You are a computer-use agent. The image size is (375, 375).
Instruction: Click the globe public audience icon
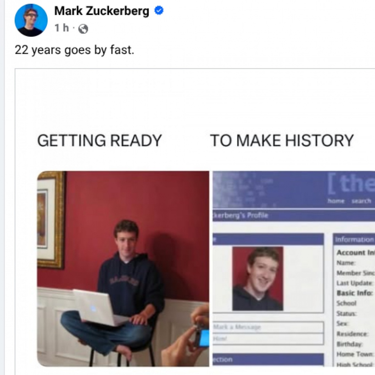(x=83, y=29)
